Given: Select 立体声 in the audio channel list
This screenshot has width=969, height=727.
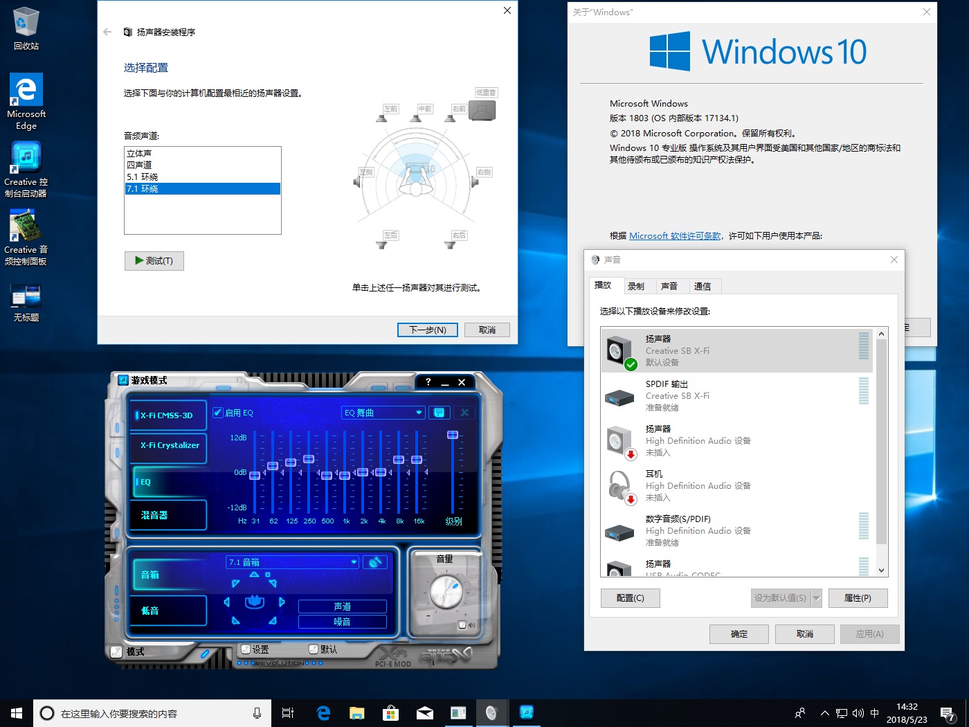Looking at the screenshot, I should point(203,154).
